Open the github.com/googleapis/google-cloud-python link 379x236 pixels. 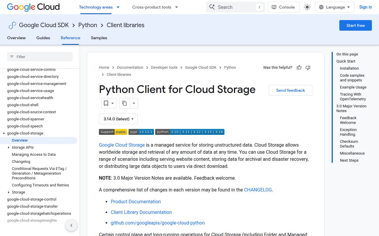(x=158, y=223)
